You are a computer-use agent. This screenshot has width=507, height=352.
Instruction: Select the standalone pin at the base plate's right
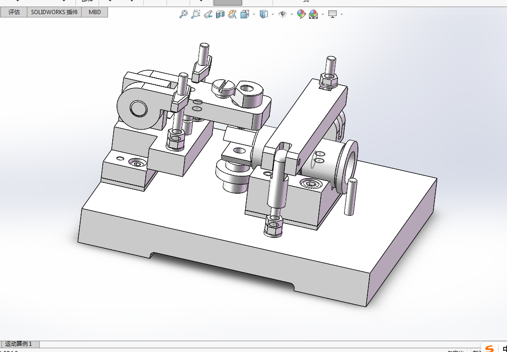tap(351, 196)
